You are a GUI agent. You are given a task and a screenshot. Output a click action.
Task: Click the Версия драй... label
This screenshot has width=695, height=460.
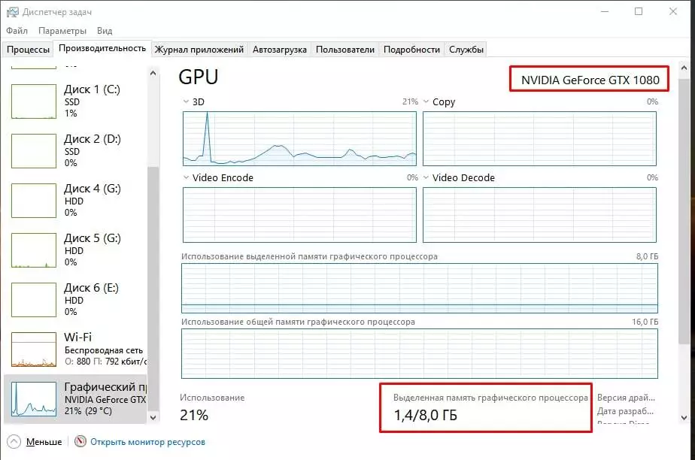[626, 398]
